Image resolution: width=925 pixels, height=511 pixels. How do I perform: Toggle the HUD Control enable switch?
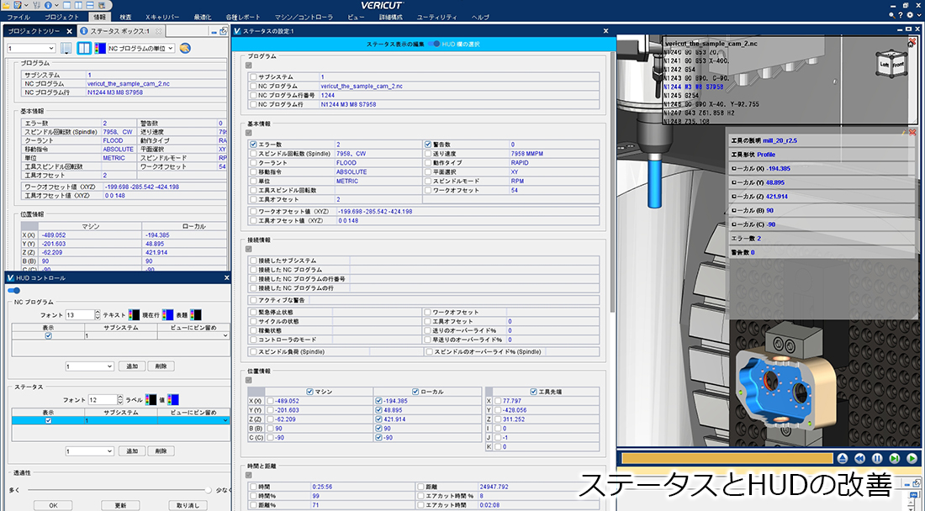[x=14, y=291]
